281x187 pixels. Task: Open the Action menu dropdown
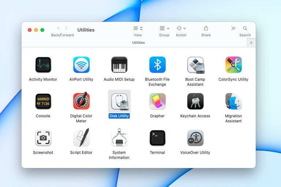181,28
